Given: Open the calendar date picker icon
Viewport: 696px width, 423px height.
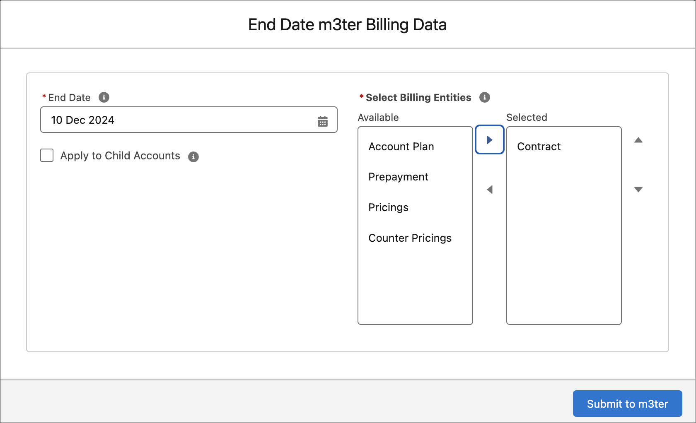Looking at the screenshot, I should point(322,121).
